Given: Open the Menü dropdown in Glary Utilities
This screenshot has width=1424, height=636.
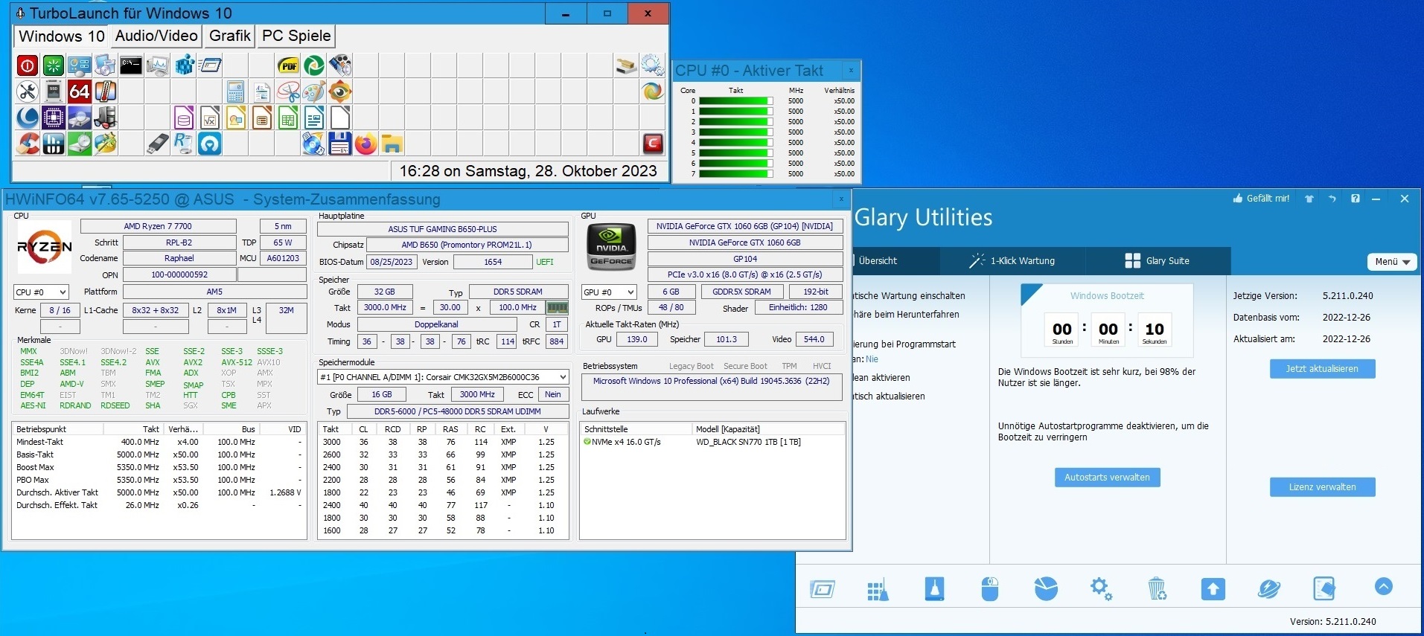Looking at the screenshot, I should (1392, 262).
